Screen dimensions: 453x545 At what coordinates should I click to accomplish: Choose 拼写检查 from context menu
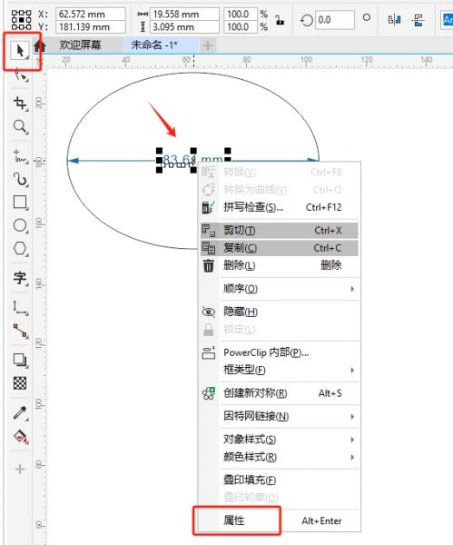[280, 207]
